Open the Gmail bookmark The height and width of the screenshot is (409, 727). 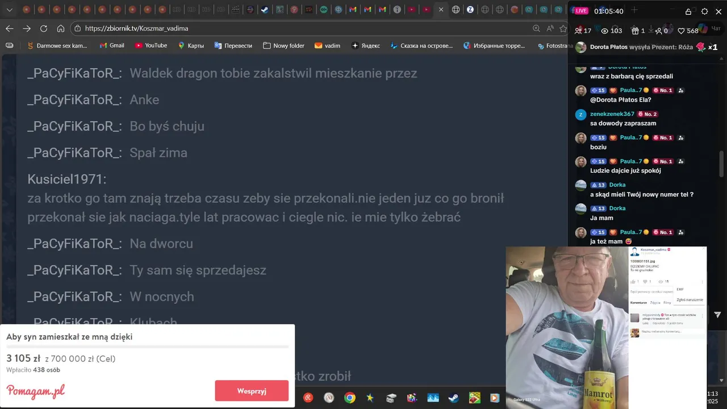(112, 45)
